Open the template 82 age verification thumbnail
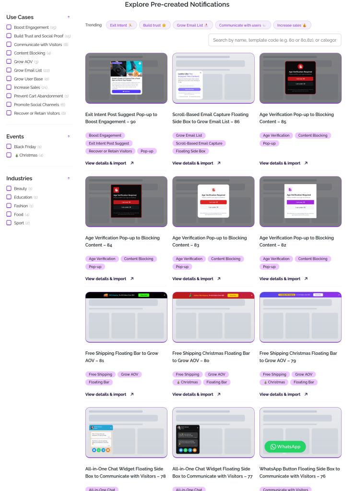Image resolution: width=354 pixels, height=491 pixels. pyautogui.click(x=300, y=201)
